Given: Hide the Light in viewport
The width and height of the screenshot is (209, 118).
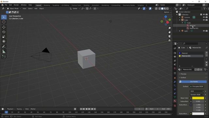Looking at the screenshot, I should click(204, 31).
